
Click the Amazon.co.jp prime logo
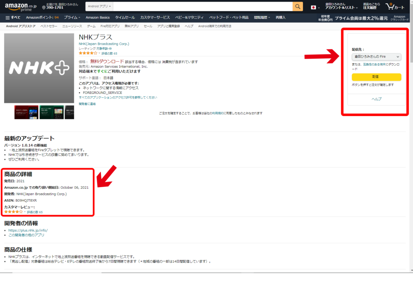[x=21, y=7]
